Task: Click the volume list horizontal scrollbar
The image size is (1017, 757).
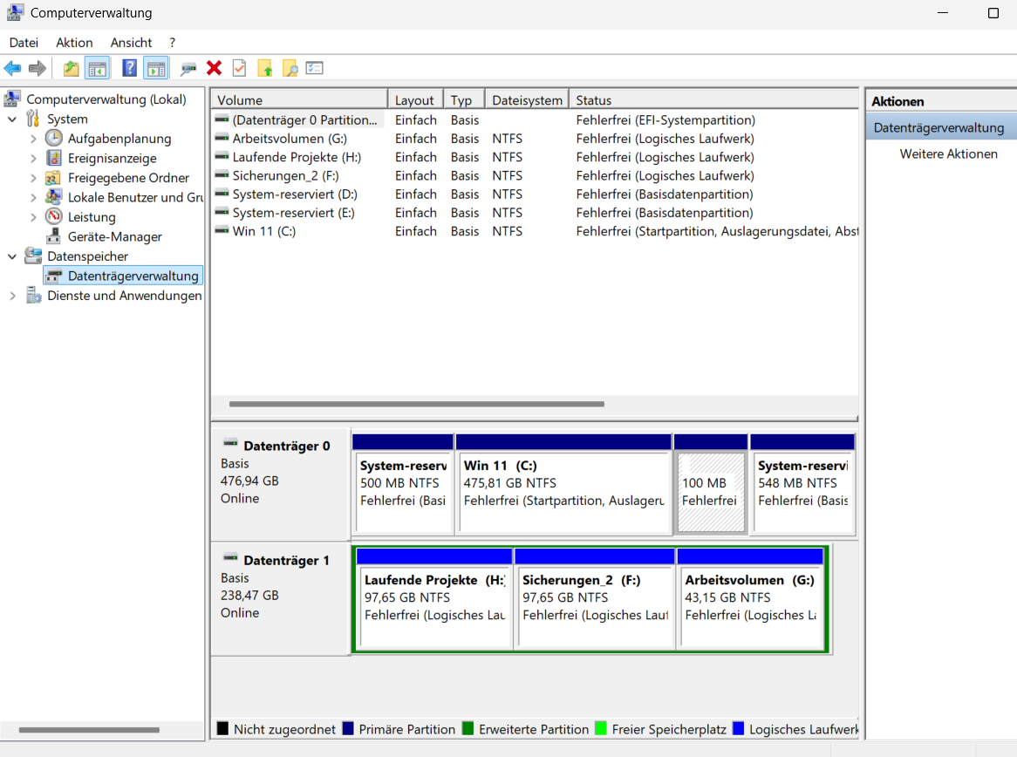Action: (416, 404)
